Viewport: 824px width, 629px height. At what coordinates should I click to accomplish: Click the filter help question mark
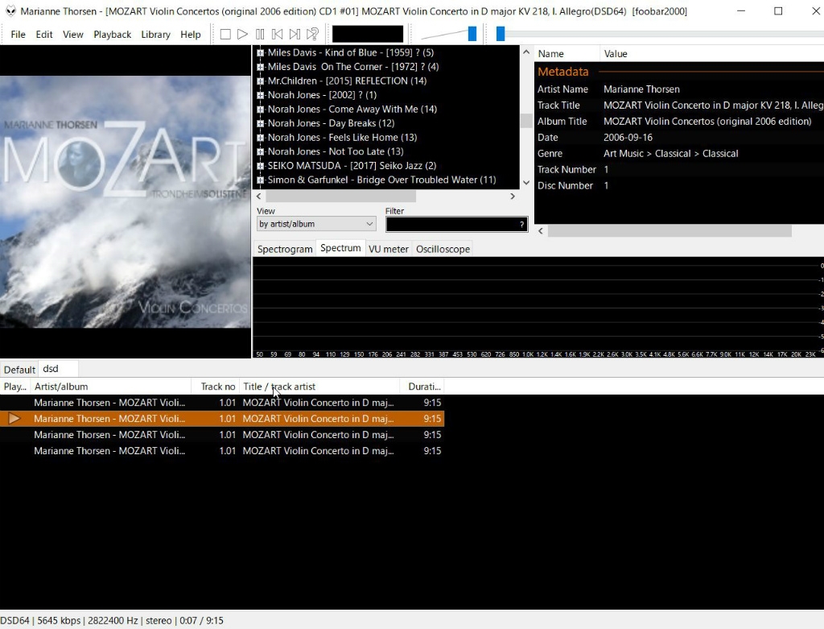pyautogui.click(x=521, y=225)
